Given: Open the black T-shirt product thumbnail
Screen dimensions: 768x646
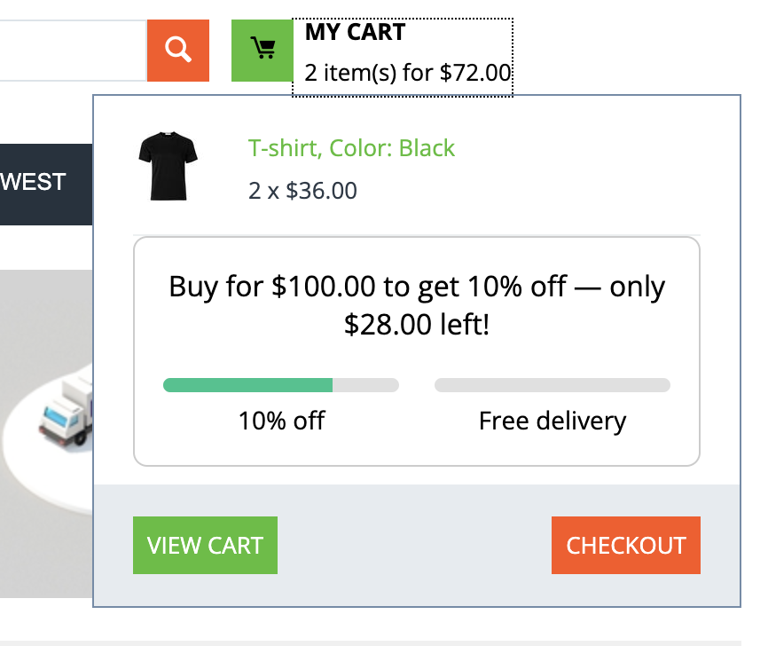Looking at the screenshot, I should 168,166.
